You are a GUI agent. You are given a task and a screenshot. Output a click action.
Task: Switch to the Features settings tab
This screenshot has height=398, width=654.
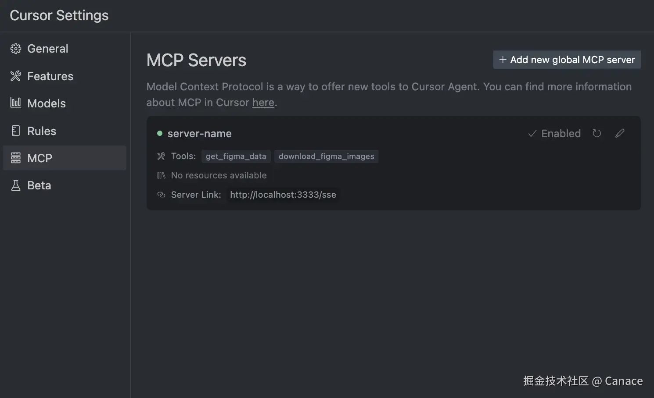50,76
